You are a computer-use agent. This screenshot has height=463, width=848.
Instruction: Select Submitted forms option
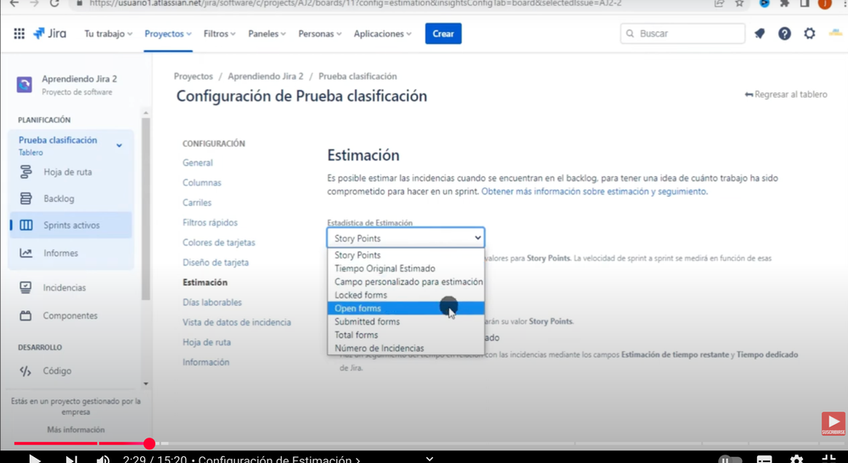(406, 321)
